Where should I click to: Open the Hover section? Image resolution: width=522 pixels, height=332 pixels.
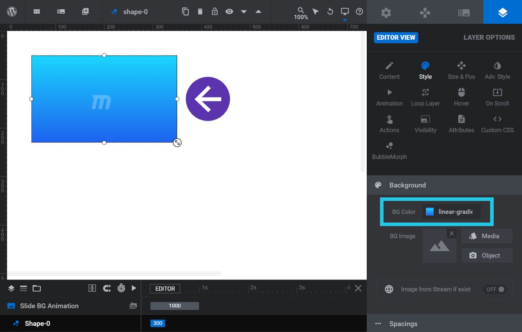461,98
